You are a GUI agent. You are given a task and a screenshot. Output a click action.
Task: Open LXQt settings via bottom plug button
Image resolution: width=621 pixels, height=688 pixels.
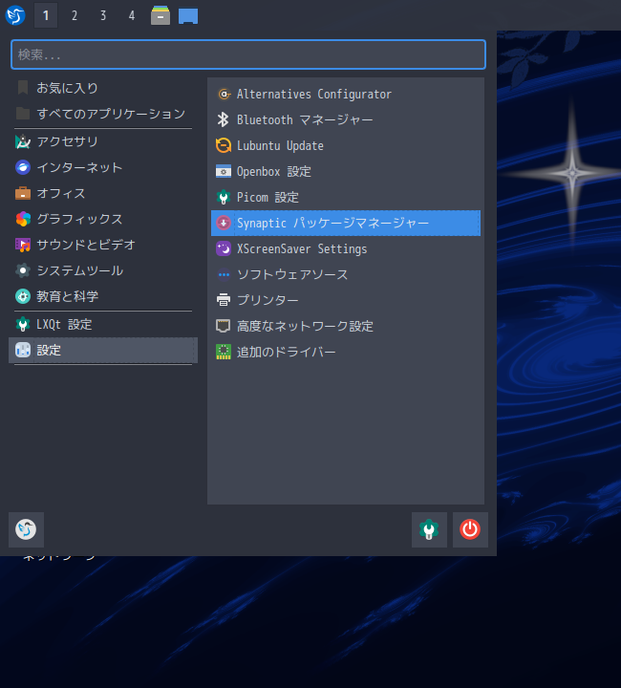point(429,529)
